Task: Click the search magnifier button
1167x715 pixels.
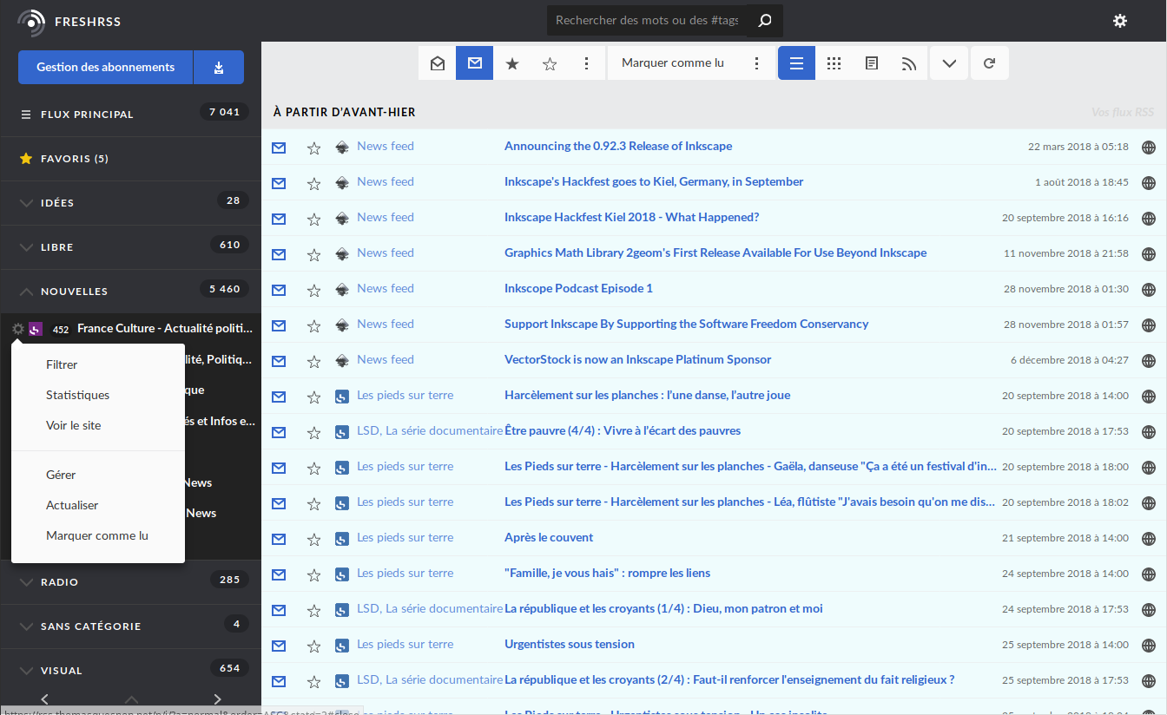Action: [x=764, y=21]
